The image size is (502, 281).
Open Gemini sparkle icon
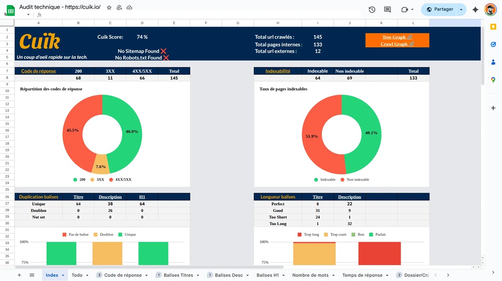point(475,10)
